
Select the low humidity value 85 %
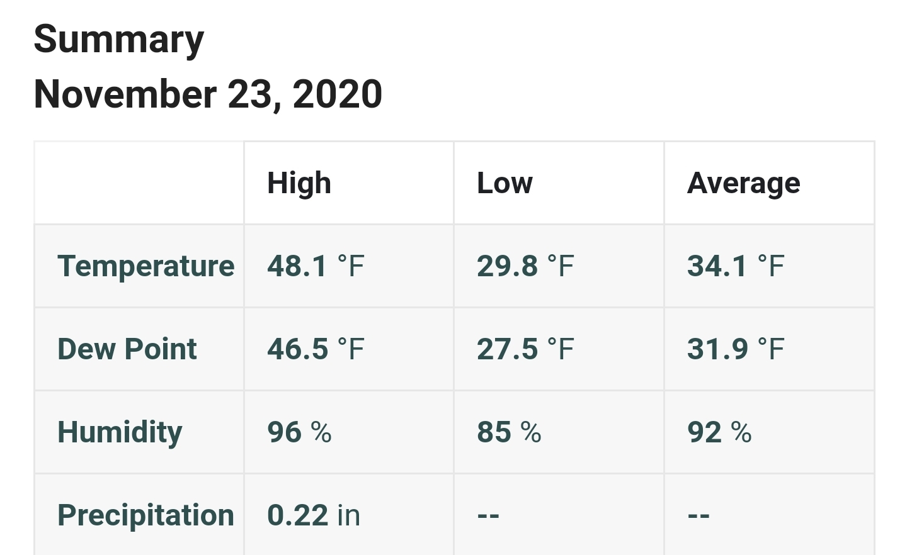click(x=509, y=432)
